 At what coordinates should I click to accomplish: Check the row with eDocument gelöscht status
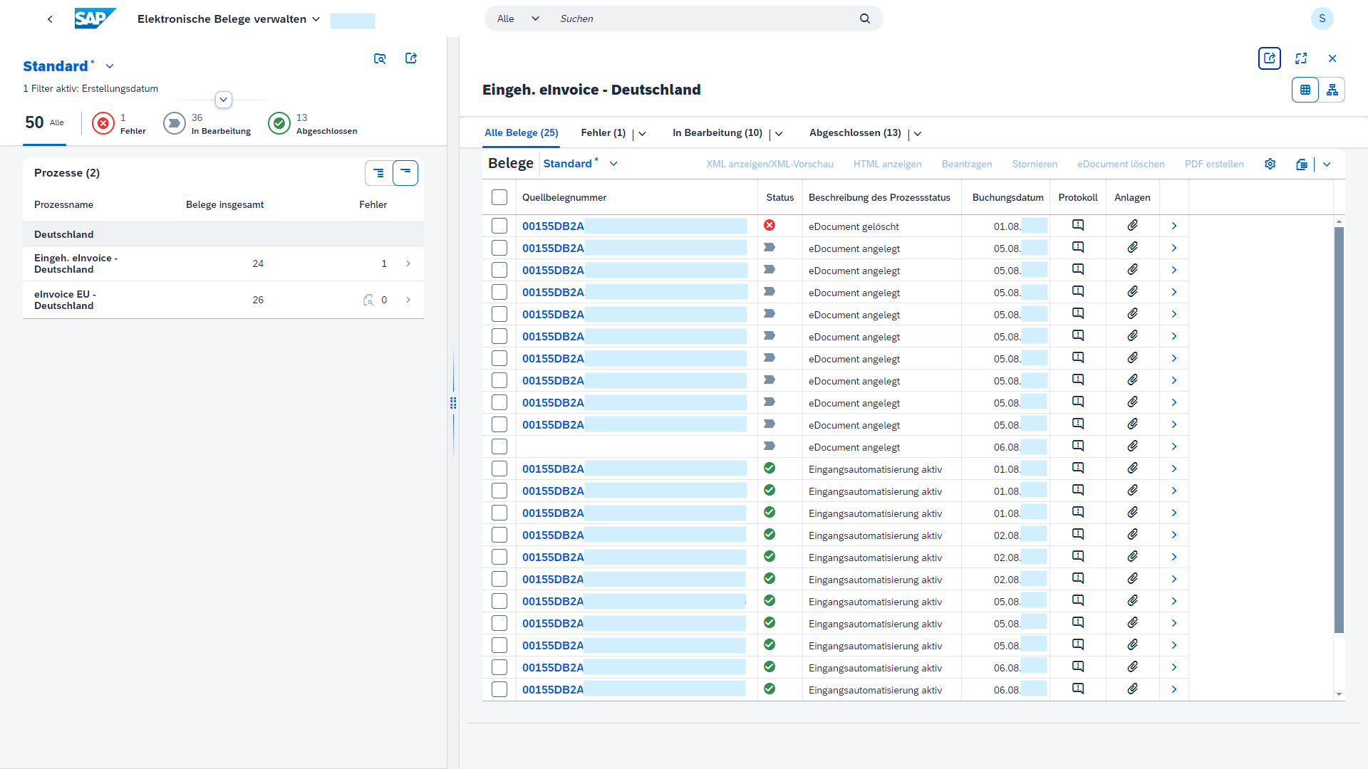[499, 226]
